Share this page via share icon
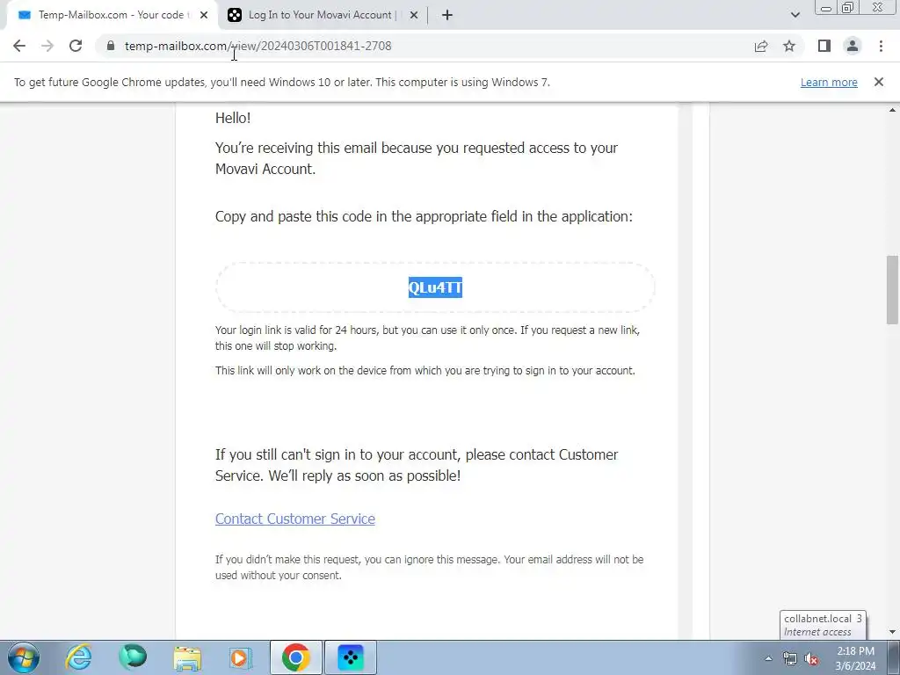 click(761, 46)
